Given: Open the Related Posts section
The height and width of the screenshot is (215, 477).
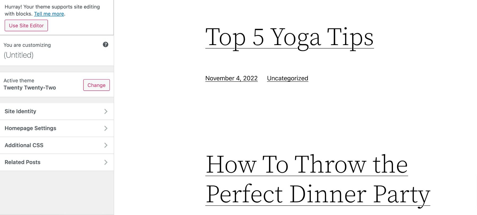Looking at the screenshot, I should click(x=23, y=162).
